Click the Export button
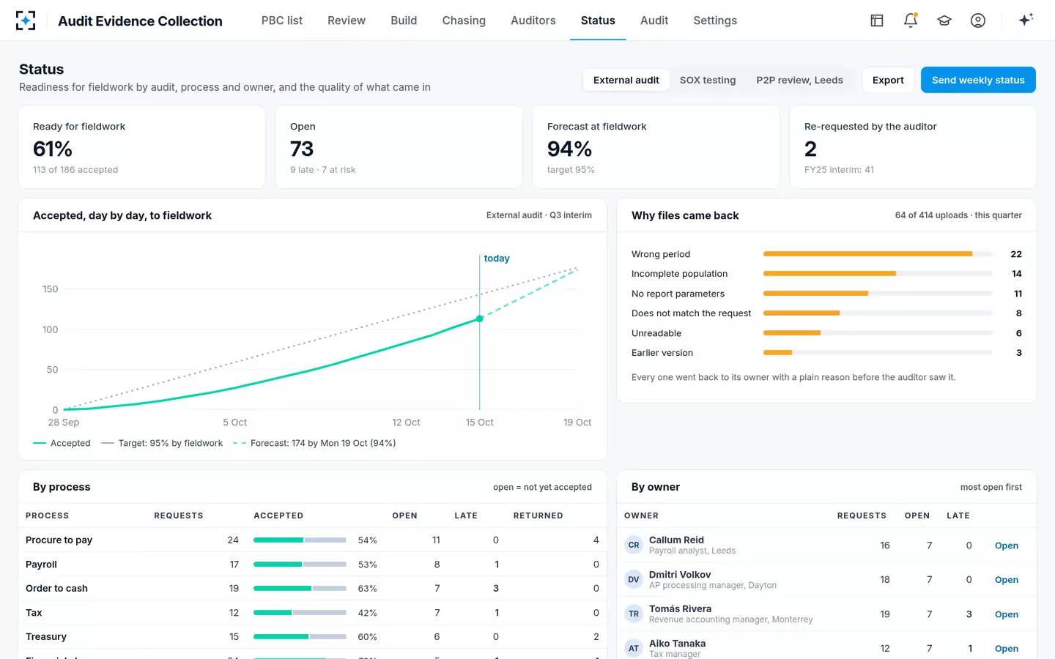 [x=888, y=80]
